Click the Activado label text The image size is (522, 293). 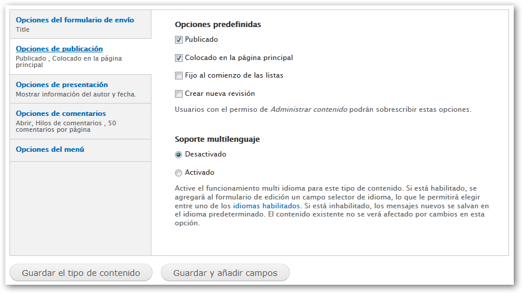click(200, 172)
